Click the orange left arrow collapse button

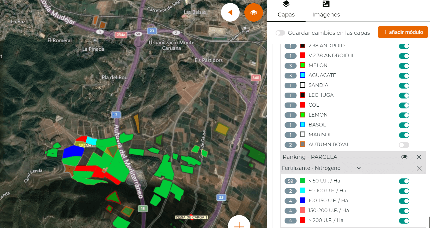click(x=230, y=13)
